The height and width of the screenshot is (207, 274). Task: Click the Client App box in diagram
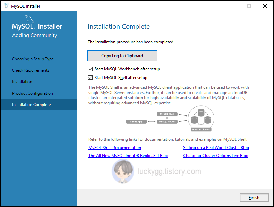[136, 122]
